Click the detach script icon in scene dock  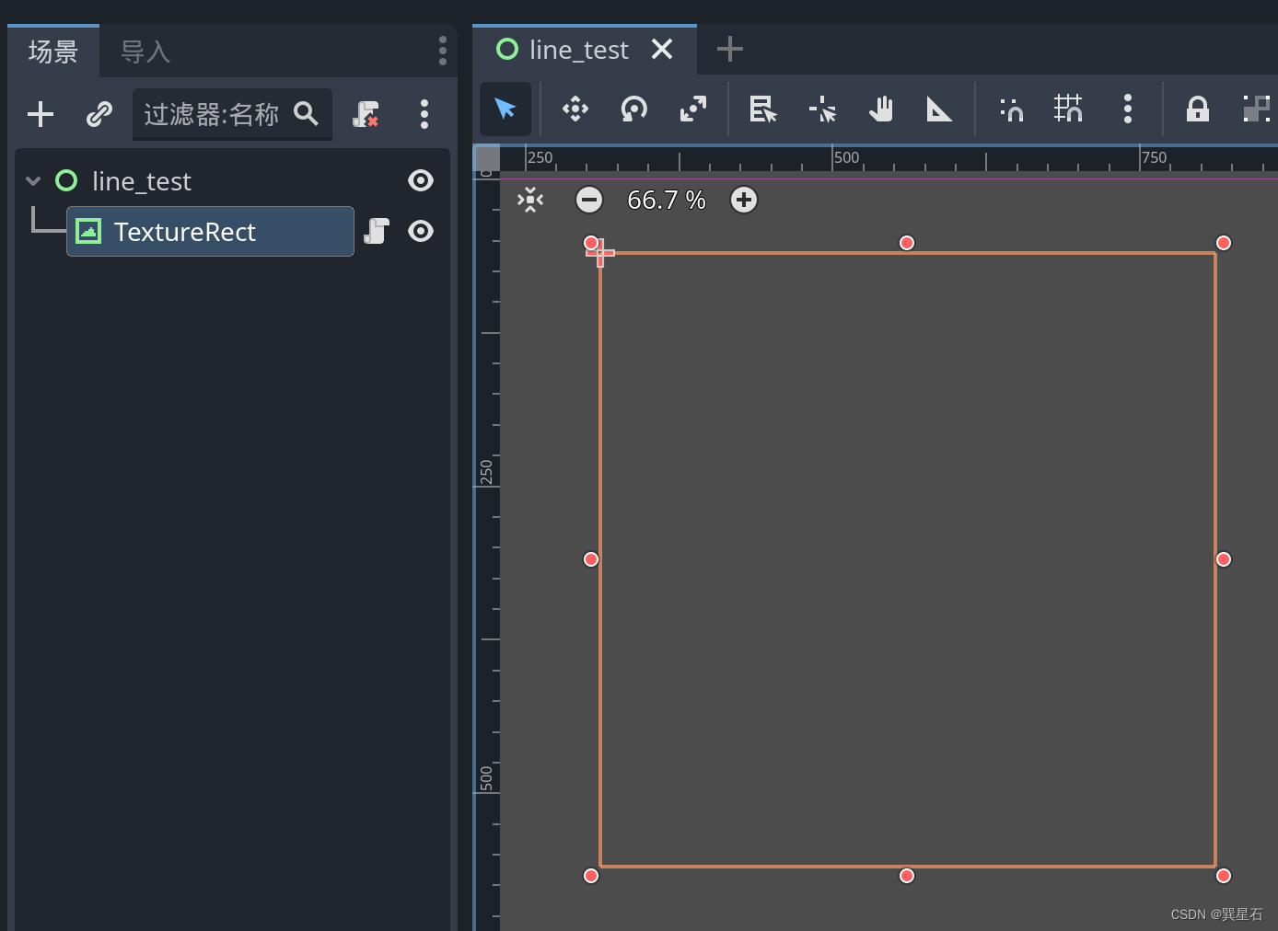click(x=366, y=114)
